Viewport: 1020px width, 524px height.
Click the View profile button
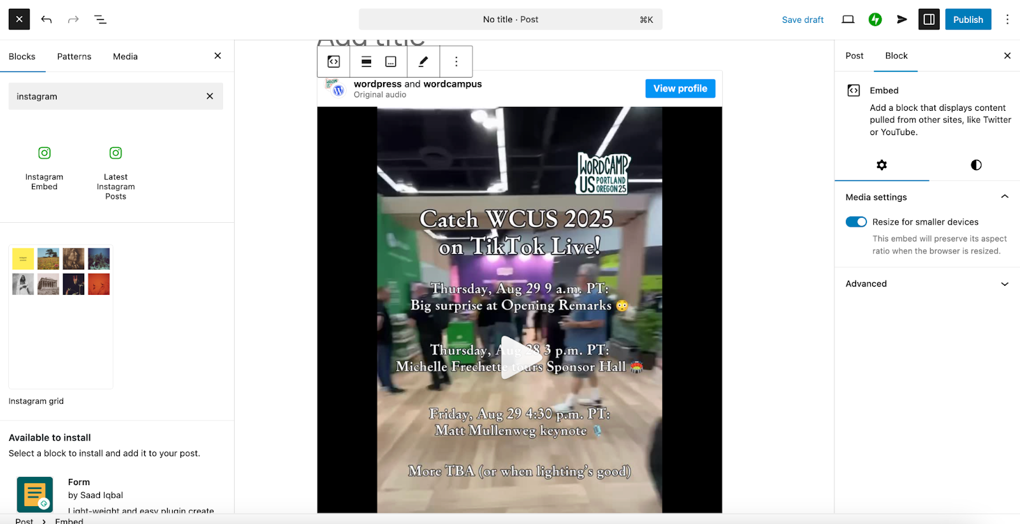680,89
